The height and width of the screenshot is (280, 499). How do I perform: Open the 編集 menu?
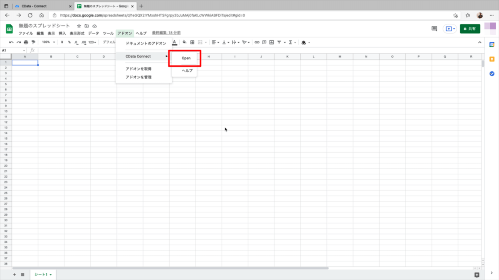pyautogui.click(x=40, y=33)
